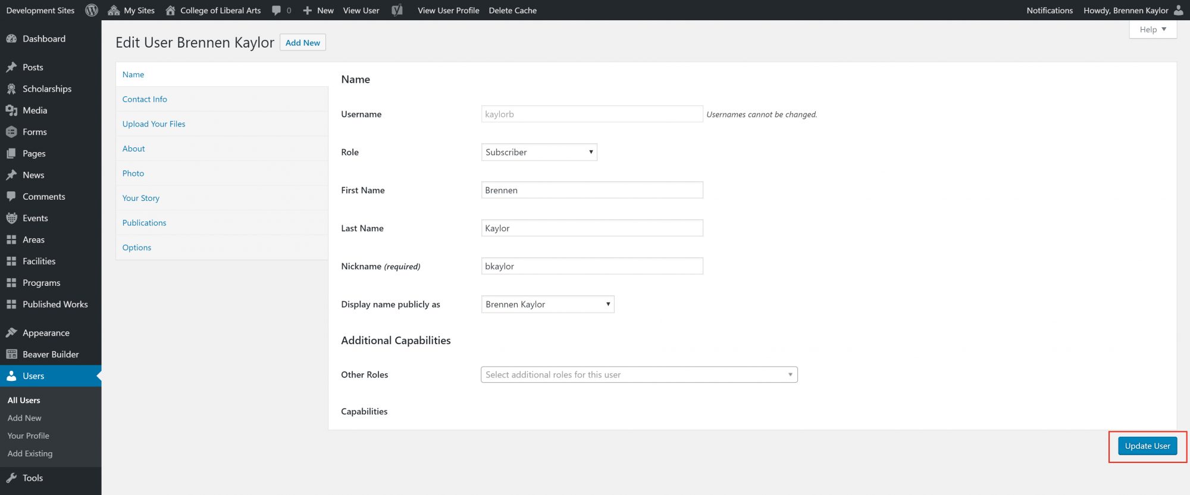Click the Update User button
This screenshot has width=1190, height=495.
click(x=1147, y=446)
